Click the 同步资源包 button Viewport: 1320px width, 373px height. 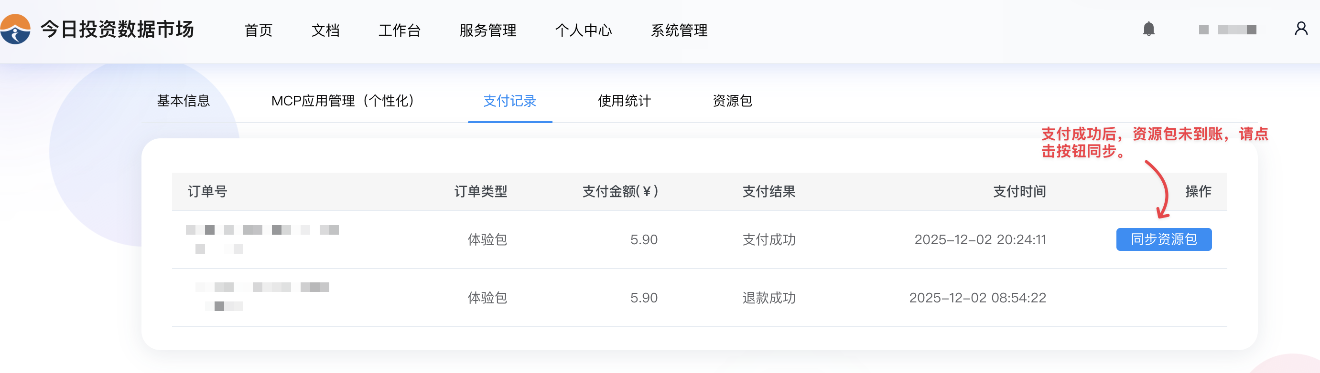point(1163,239)
